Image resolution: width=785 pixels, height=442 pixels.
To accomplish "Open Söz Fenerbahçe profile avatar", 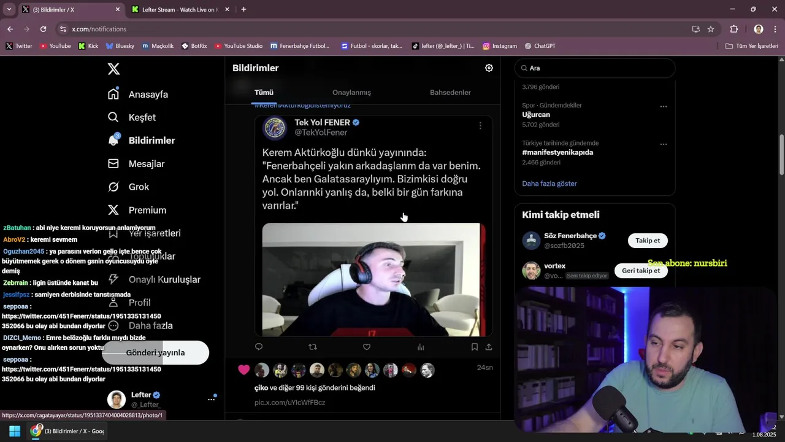I will pyautogui.click(x=531, y=241).
